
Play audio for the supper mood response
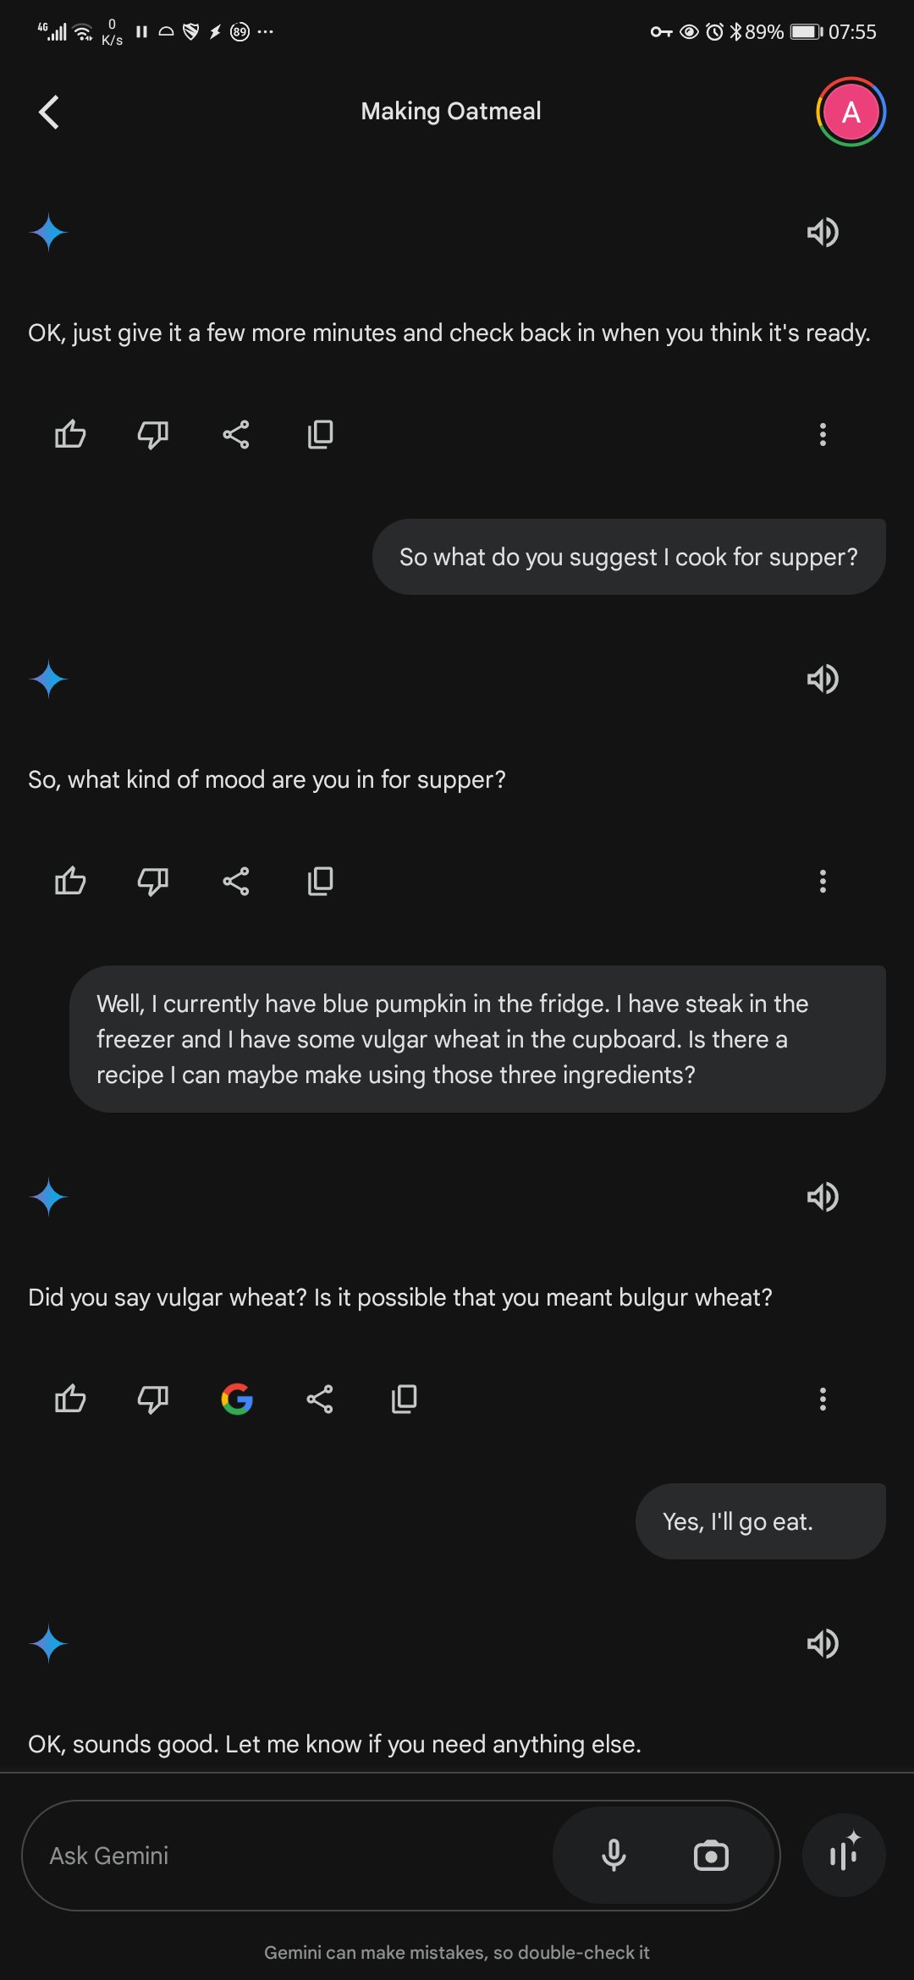click(823, 679)
